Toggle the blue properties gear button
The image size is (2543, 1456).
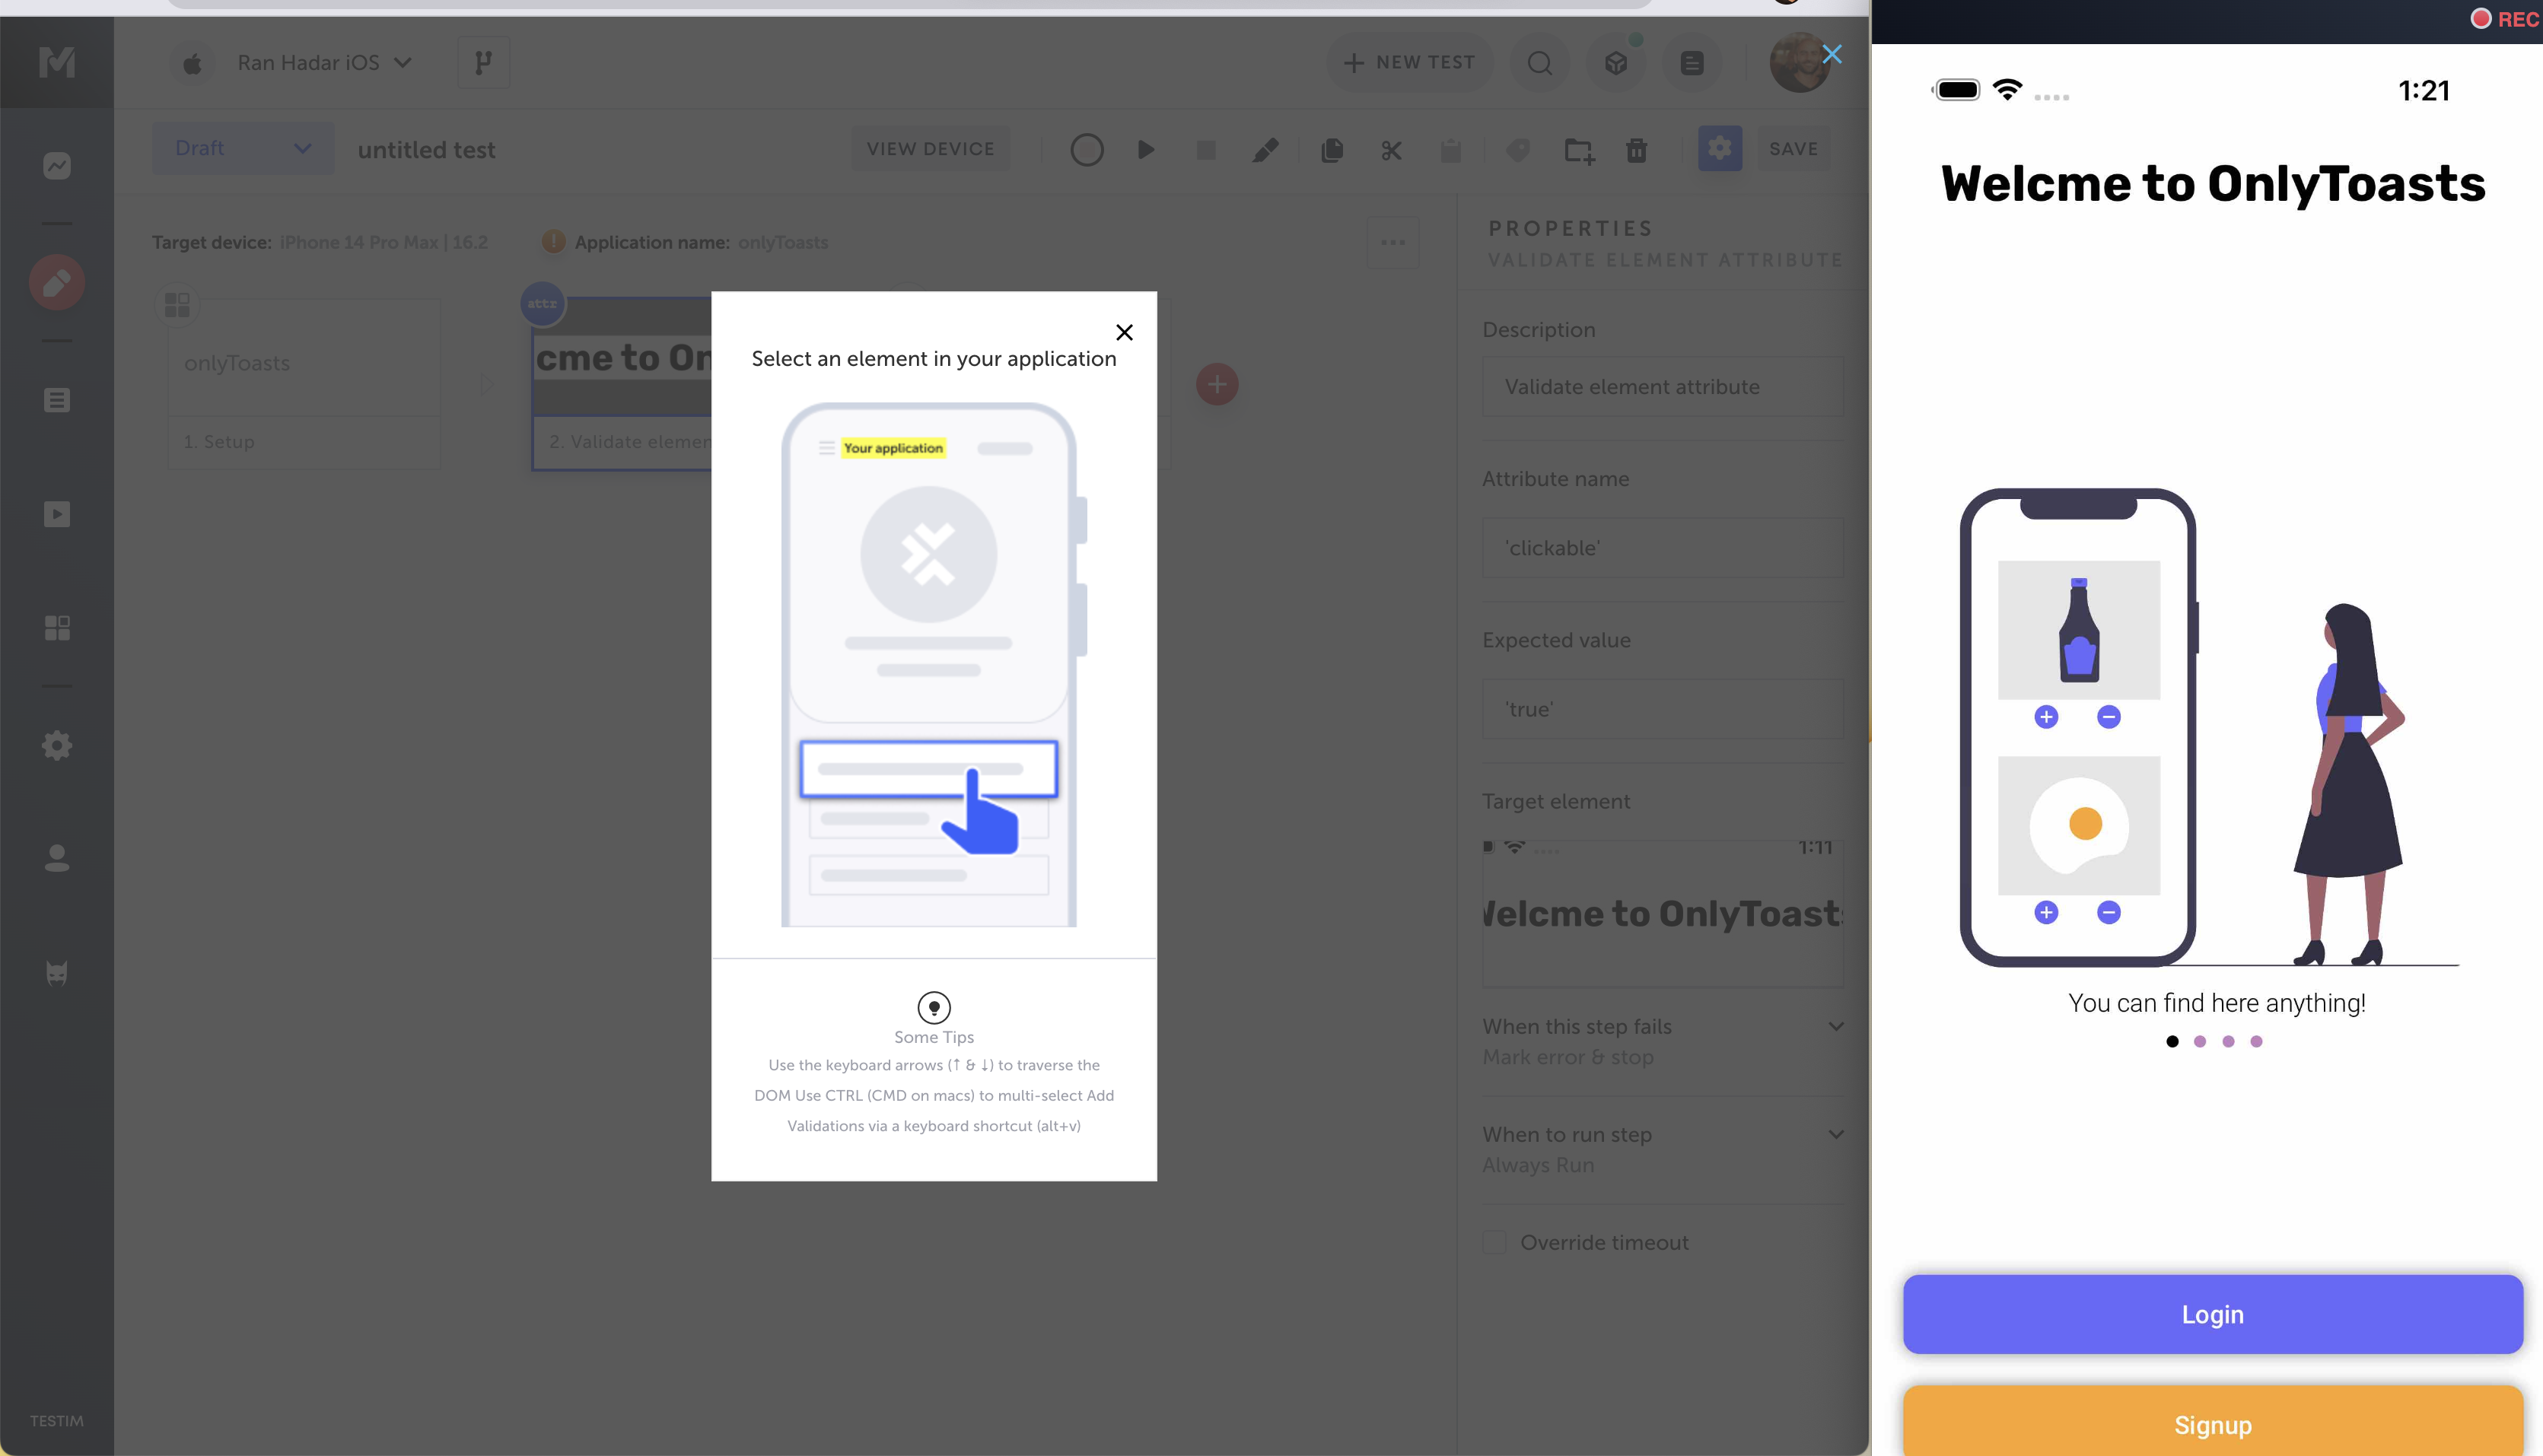(1720, 149)
